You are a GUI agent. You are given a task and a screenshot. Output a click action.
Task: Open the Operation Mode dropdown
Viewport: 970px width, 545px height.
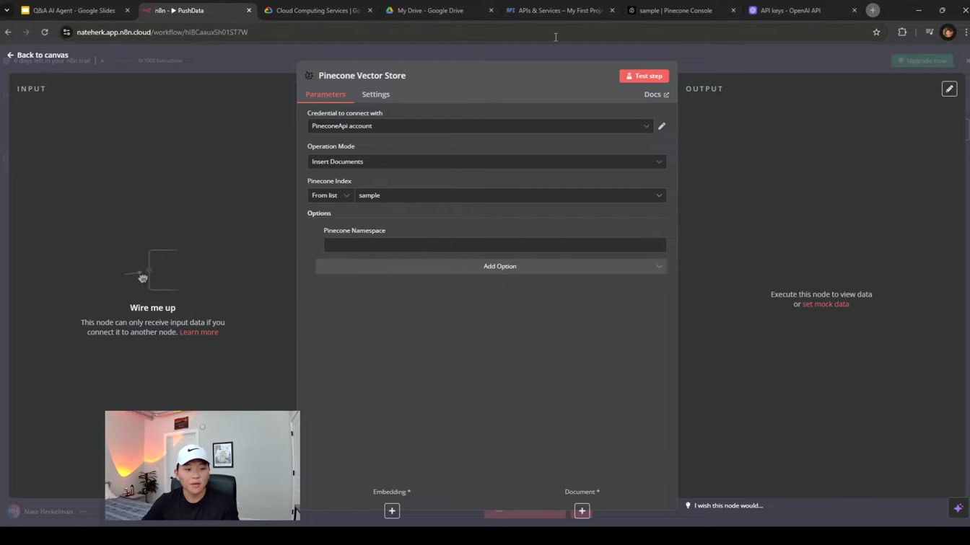[486, 161]
